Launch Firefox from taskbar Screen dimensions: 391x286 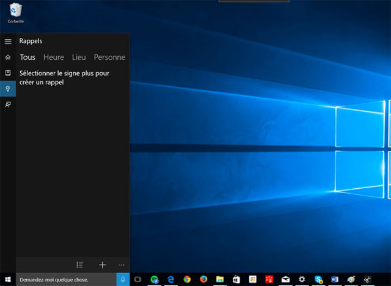click(203, 279)
